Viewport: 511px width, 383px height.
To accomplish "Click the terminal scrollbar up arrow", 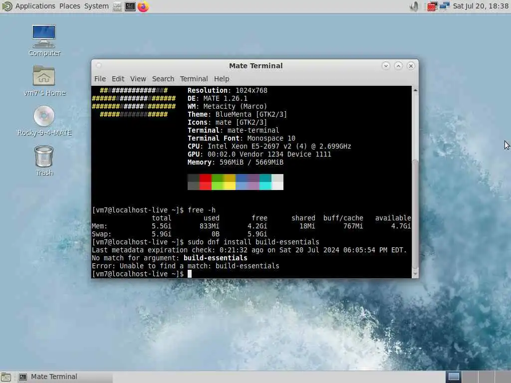I will tap(415, 90).
